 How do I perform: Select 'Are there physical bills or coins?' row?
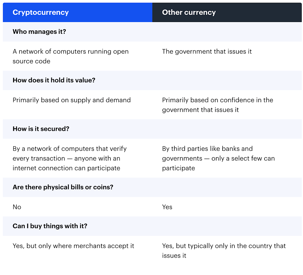coord(63,187)
